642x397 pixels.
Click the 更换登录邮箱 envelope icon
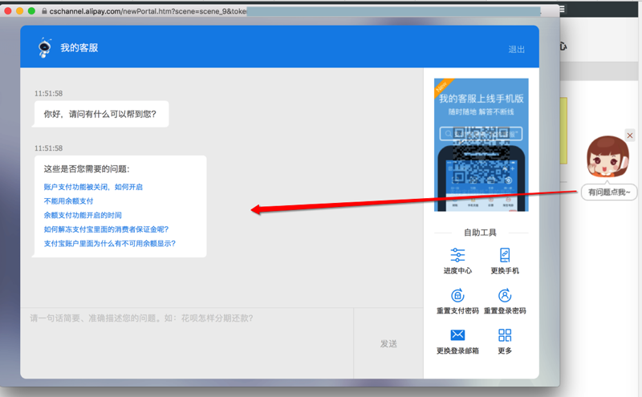tap(457, 335)
